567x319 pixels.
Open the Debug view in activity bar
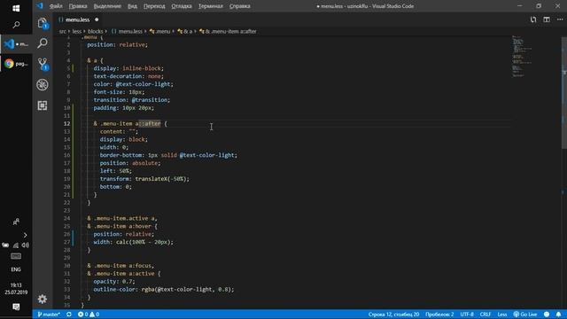tap(43, 85)
